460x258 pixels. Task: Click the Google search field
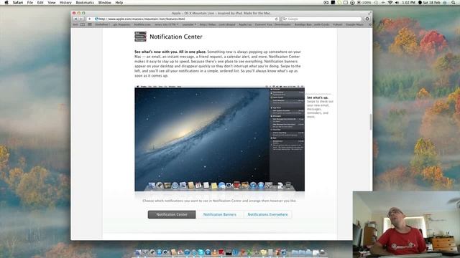322,19
